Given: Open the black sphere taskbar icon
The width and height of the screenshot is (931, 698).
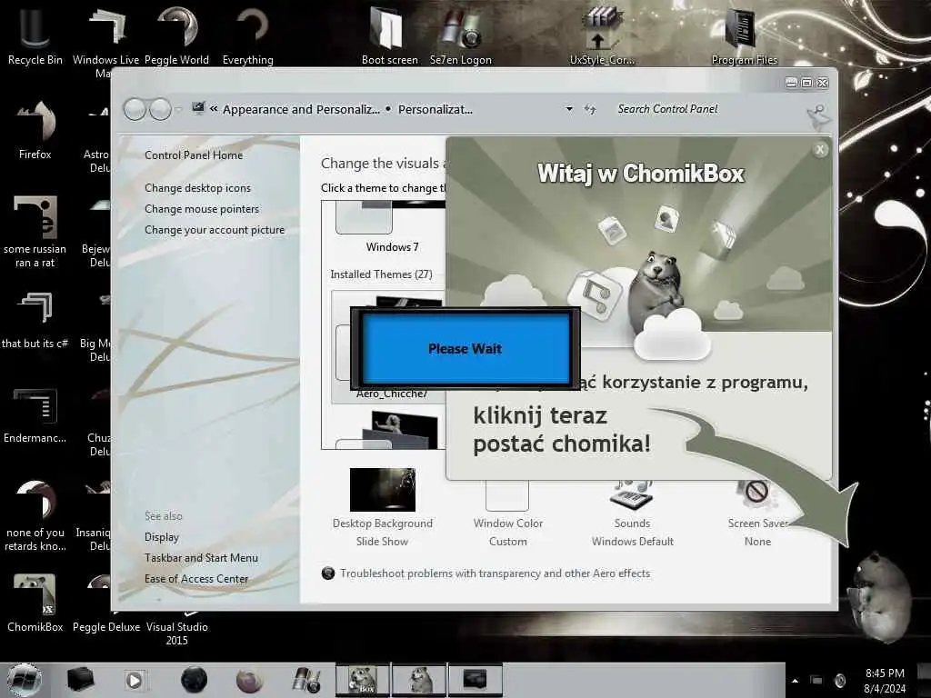Looking at the screenshot, I should (x=194, y=680).
